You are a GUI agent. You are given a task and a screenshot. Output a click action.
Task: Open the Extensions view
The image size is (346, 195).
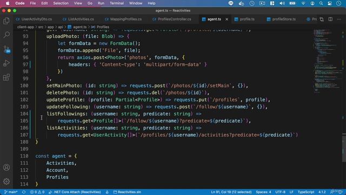[x=6, y=77]
